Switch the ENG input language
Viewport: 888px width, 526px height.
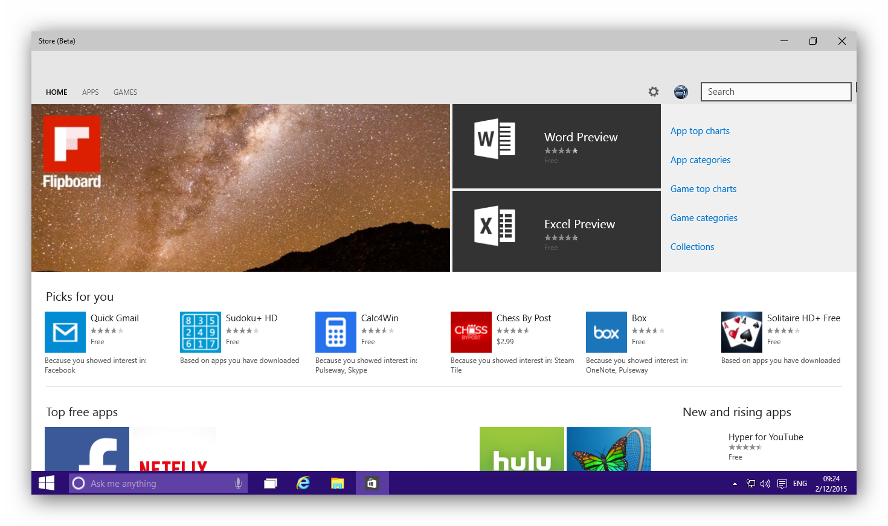[x=800, y=484]
